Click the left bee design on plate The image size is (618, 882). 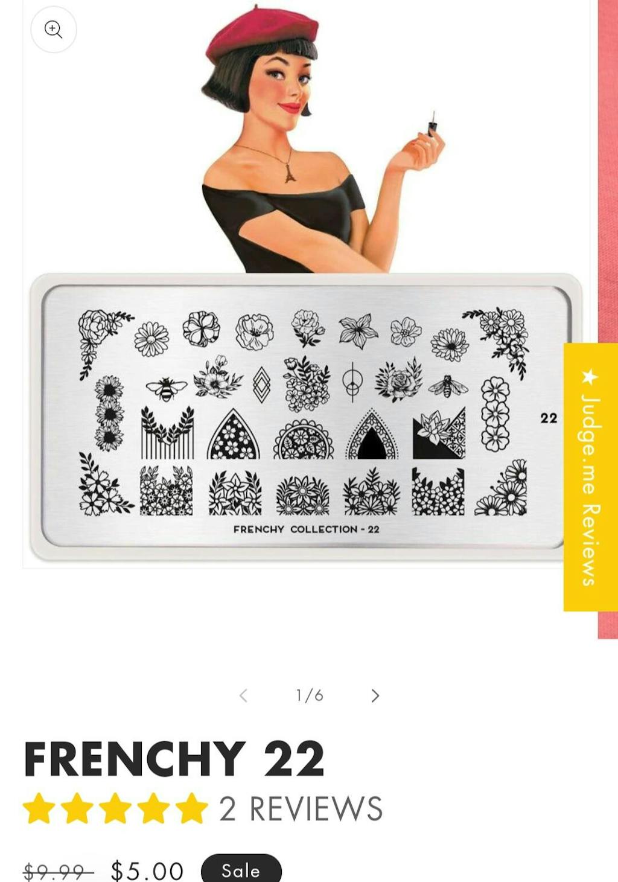[166, 388]
